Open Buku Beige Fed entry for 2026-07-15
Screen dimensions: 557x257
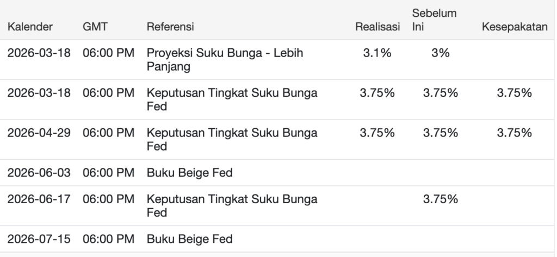pos(190,239)
